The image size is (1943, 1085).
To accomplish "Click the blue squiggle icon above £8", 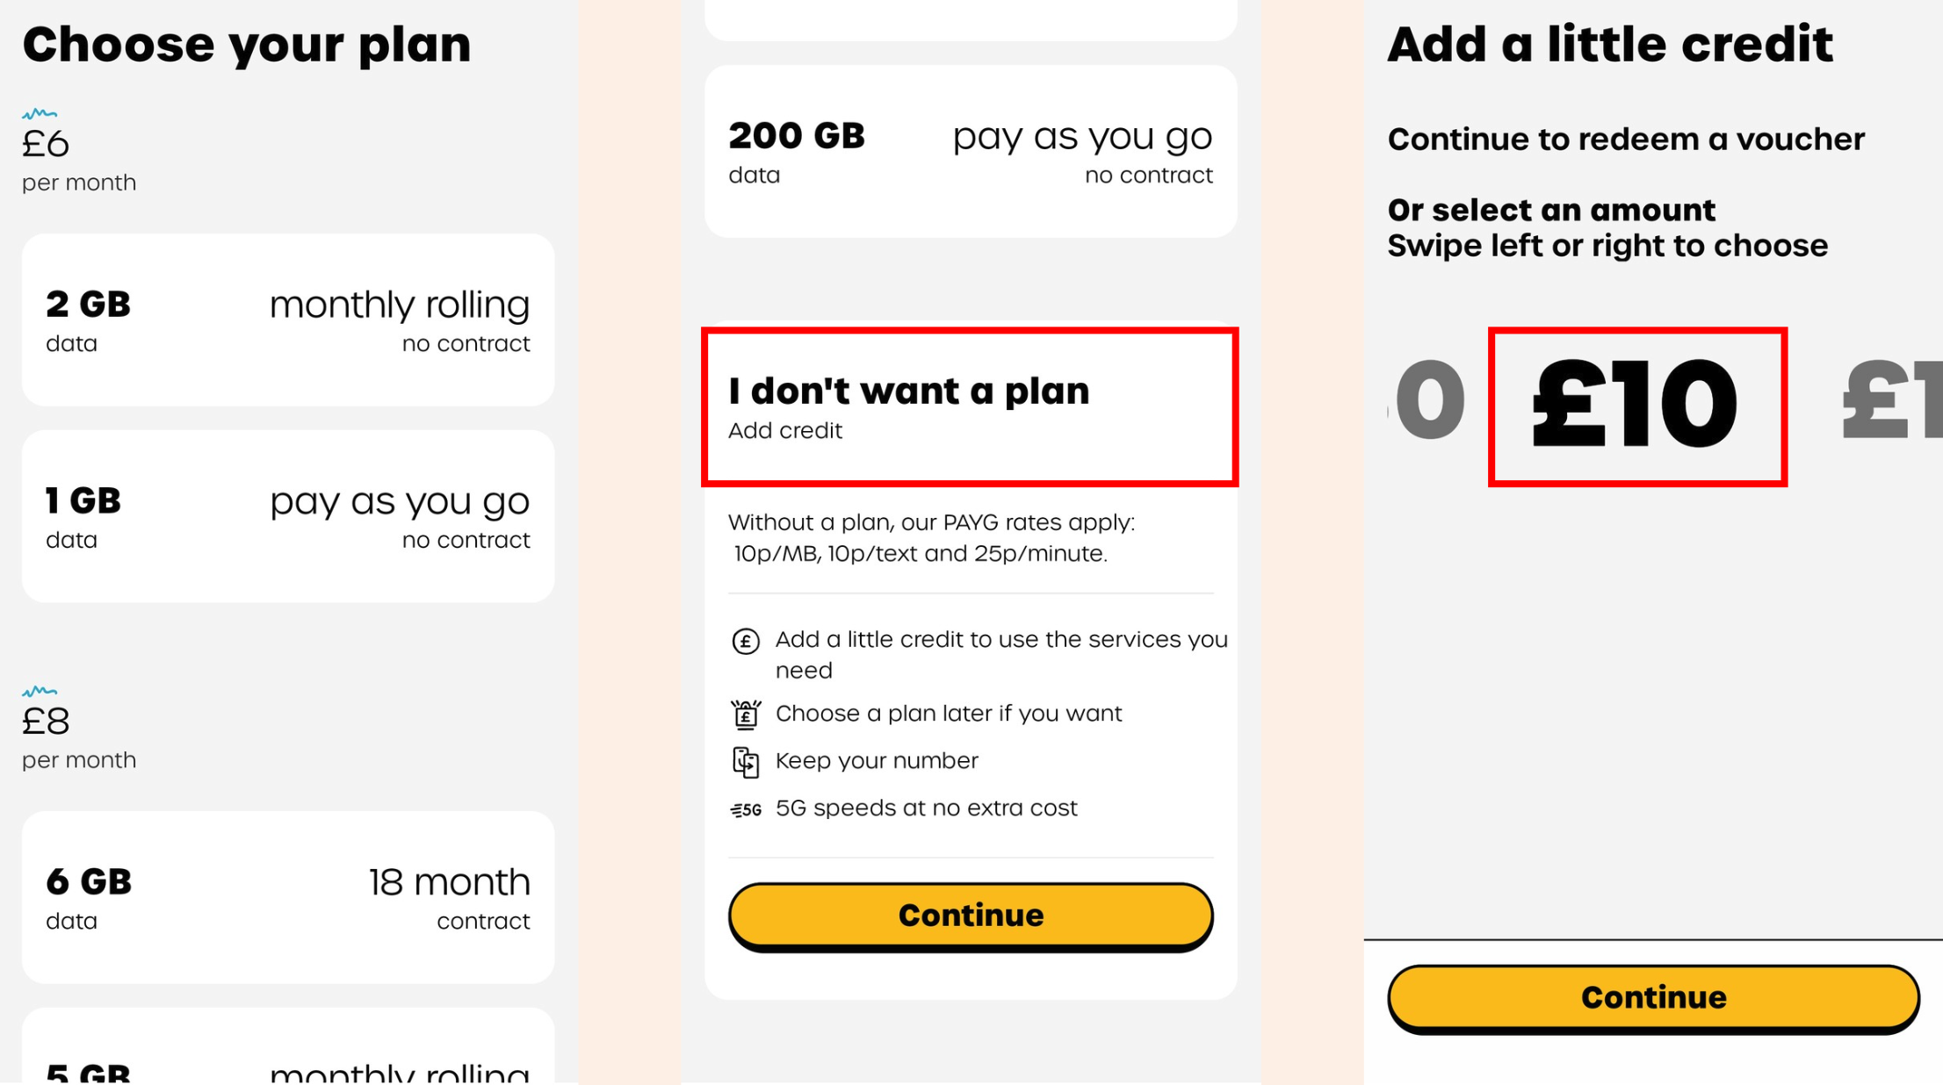I will click(x=40, y=691).
